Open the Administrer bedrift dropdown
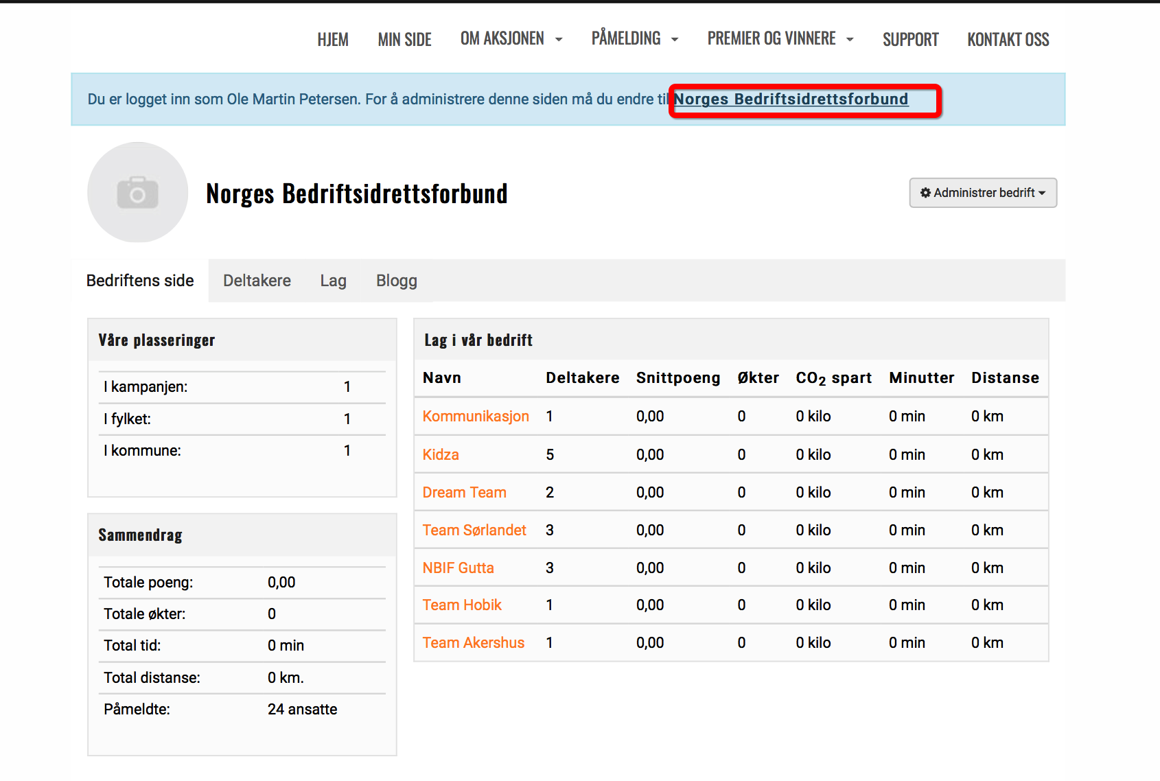The height and width of the screenshot is (781, 1160). click(x=983, y=193)
